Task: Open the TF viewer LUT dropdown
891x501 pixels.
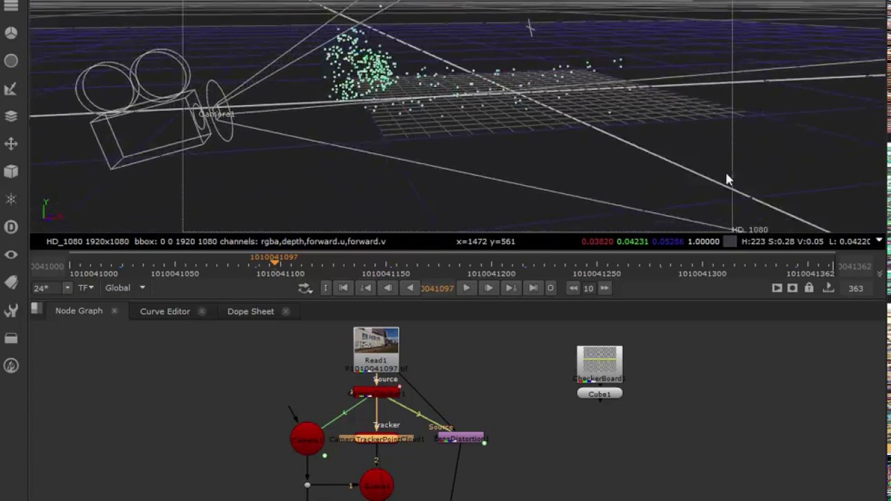Action: click(x=85, y=287)
